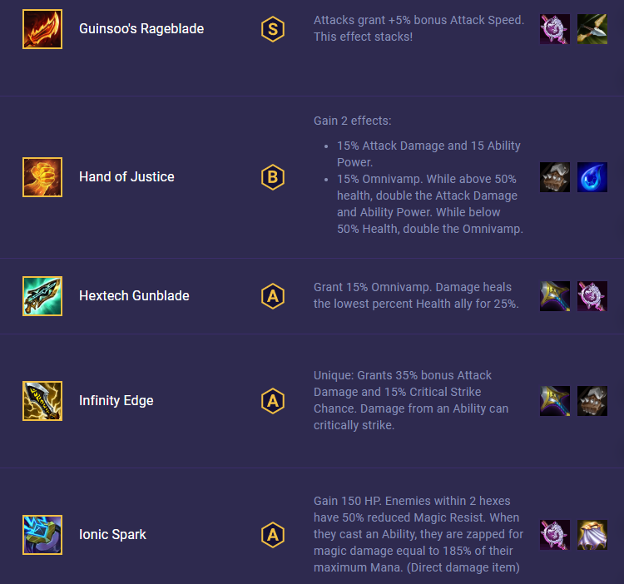Select B.F. Sword component in Hextech Gunblade row
Screen dimensions: 624x584
pos(555,296)
